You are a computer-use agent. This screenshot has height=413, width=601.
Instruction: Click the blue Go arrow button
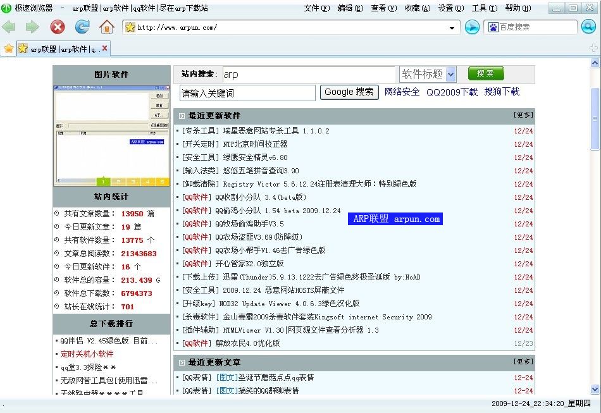[x=472, y=27]
